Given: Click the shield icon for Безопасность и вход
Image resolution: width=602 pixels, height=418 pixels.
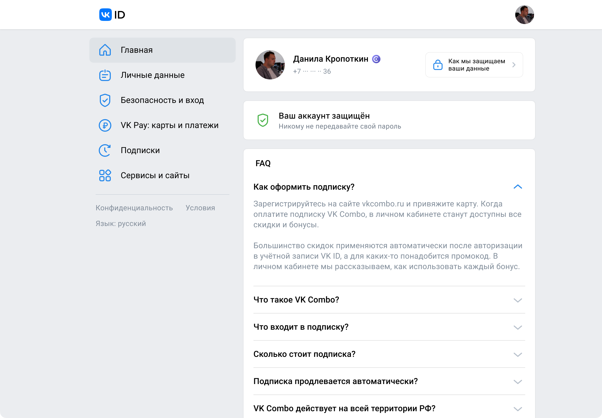Looking at the screenshot, I should (x=105, y=100).
